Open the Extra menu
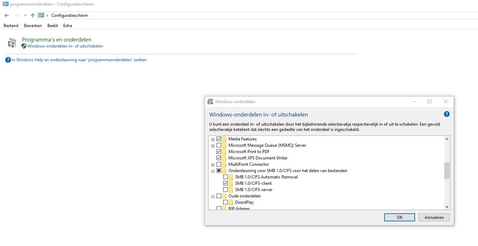This screenshot has height=246, width=478. click(x=67, y=26)
